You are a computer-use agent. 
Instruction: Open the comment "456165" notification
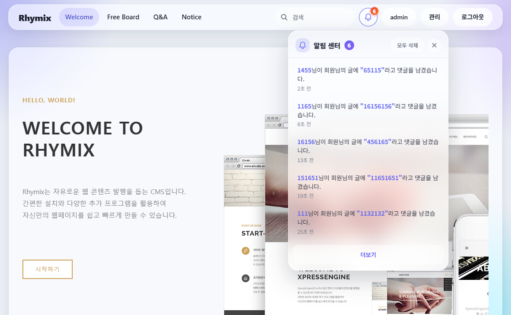point(378,142)
